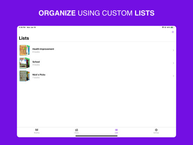The height and width of the screenshot is (145, 193).
Task: Click the '4 books' count text
Action: click(x=36, y=65)
